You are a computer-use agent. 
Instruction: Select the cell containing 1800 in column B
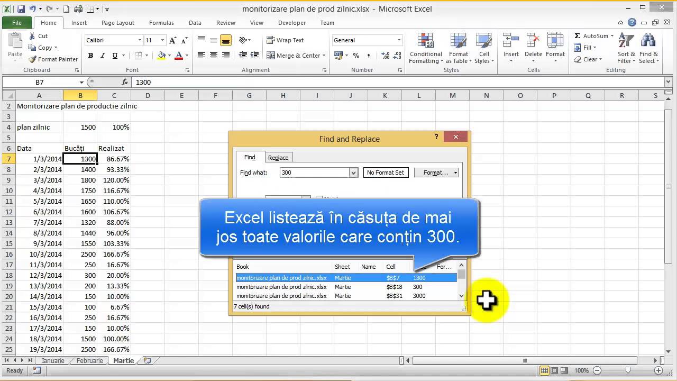pyautogui.click(x=80, y=180)
